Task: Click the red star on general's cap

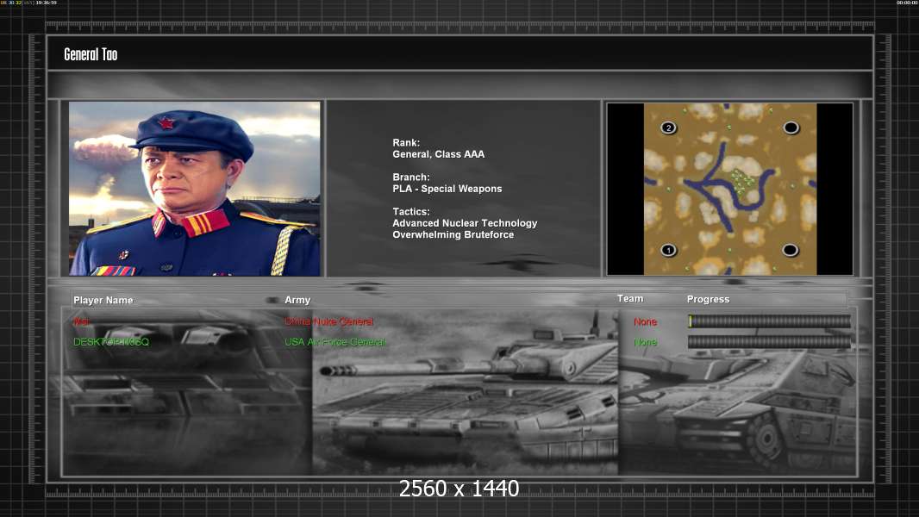Action: [x=166, y=122]
